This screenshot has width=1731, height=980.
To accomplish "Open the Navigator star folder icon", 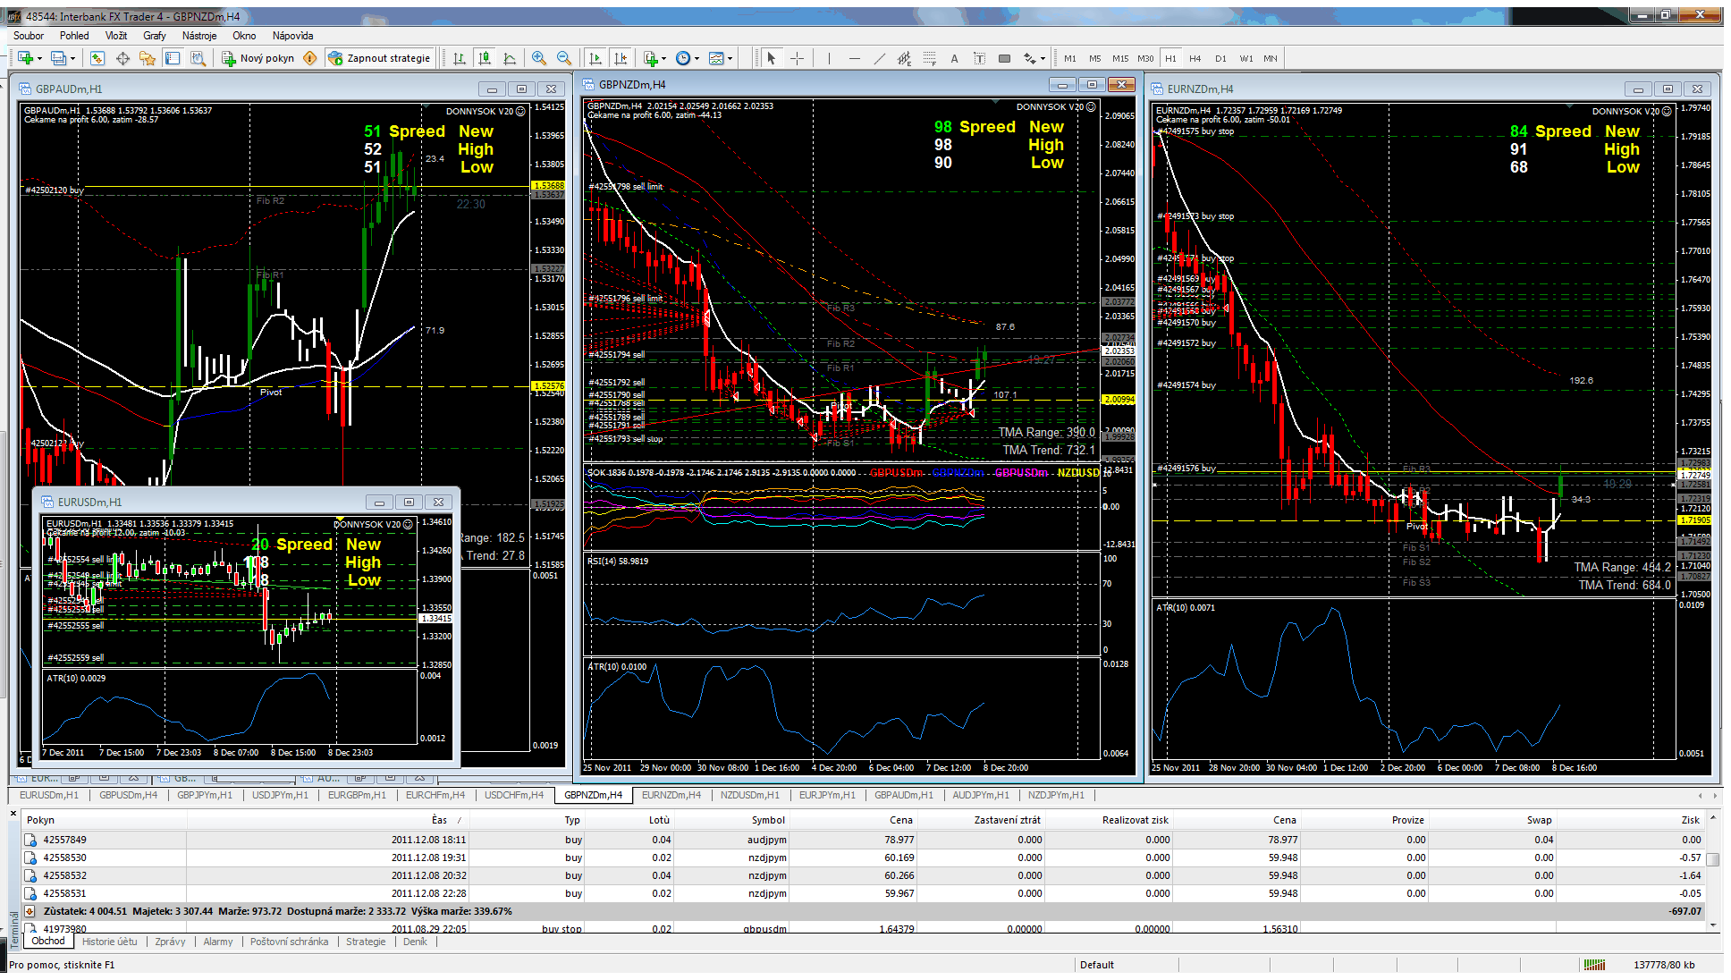I will pos(148,58).
